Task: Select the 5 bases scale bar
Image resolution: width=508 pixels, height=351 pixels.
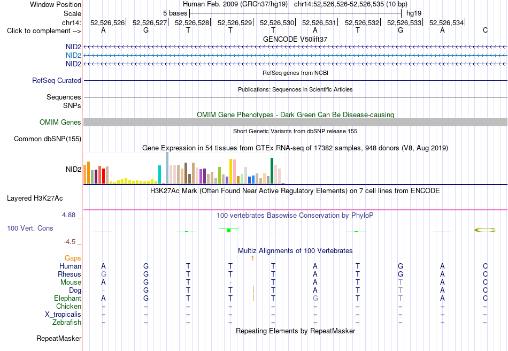Action: pos(296,13)
